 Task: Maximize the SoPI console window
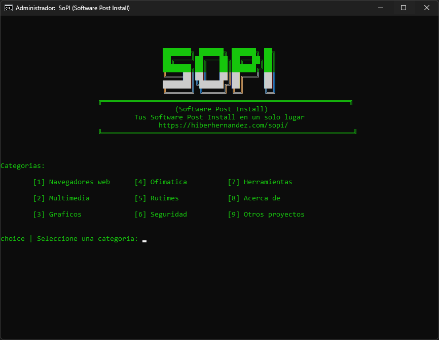404,8
